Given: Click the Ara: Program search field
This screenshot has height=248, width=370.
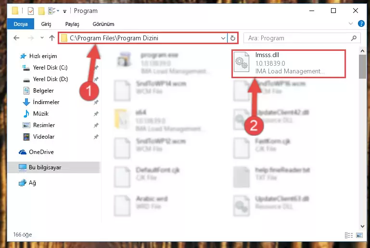Looking at the screenshot, I should [x=298, y=38].
